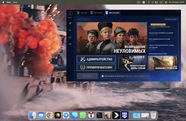186x121 pixels.
Task: Open the screen mirroring icon in the menu bar
Action: pyautogui.click(x=138, y=2)
